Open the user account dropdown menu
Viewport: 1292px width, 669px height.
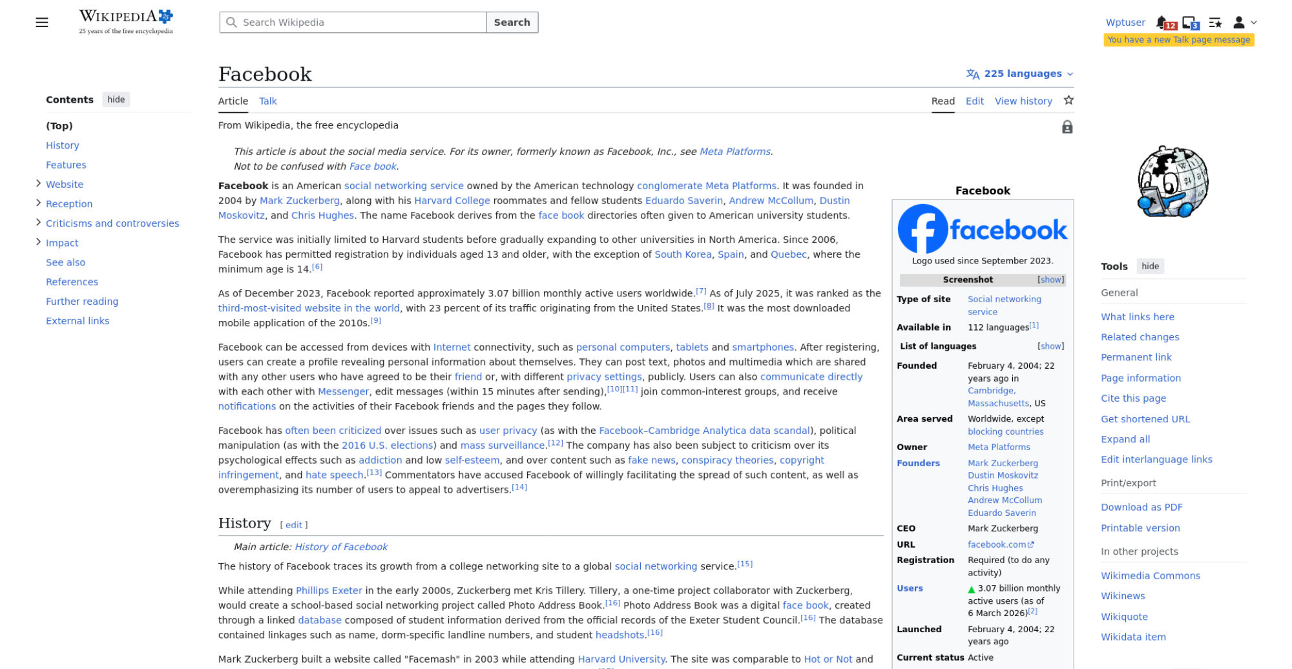coord(1244,23)
